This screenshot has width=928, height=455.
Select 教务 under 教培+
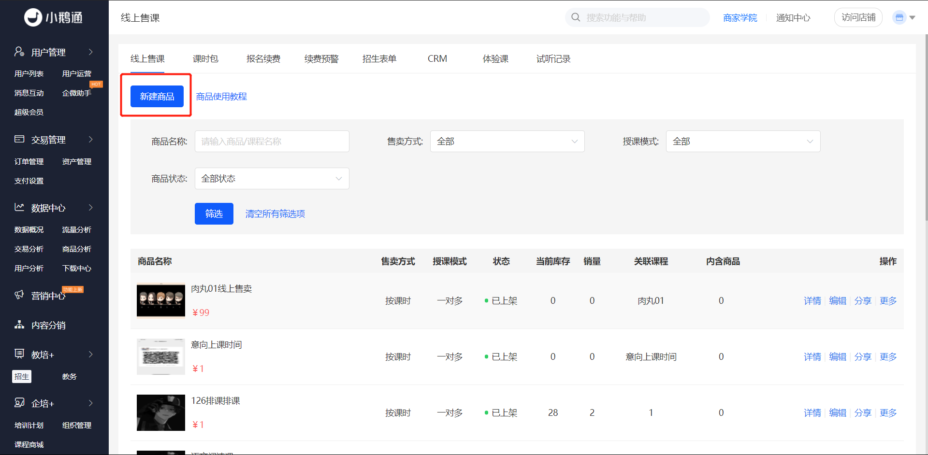(70, 376)
